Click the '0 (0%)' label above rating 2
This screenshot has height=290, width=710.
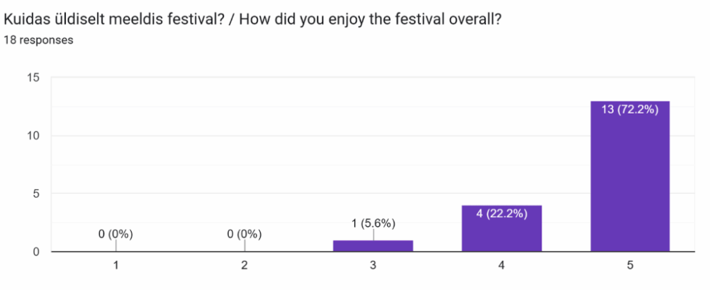click(244, 234)
